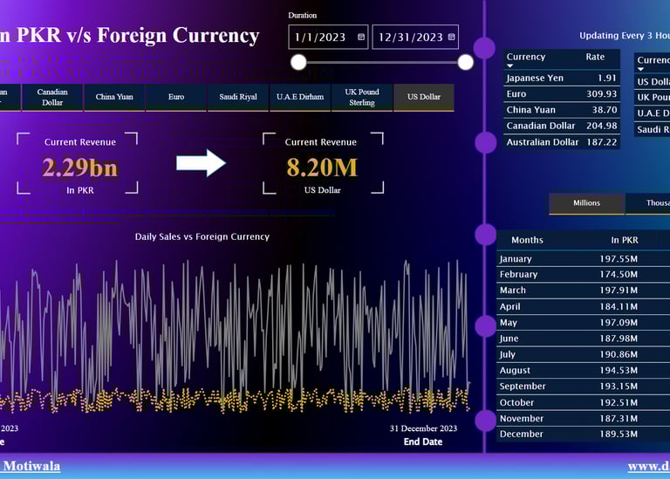Image resolution: width=670 pixels, height=479 pixels.
Task: Sort by Currency column arrow in rate table
Action: [x=509, y=65]
